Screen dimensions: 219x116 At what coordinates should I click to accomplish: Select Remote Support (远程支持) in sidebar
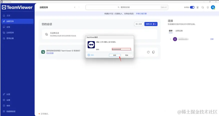coord(18,21)
